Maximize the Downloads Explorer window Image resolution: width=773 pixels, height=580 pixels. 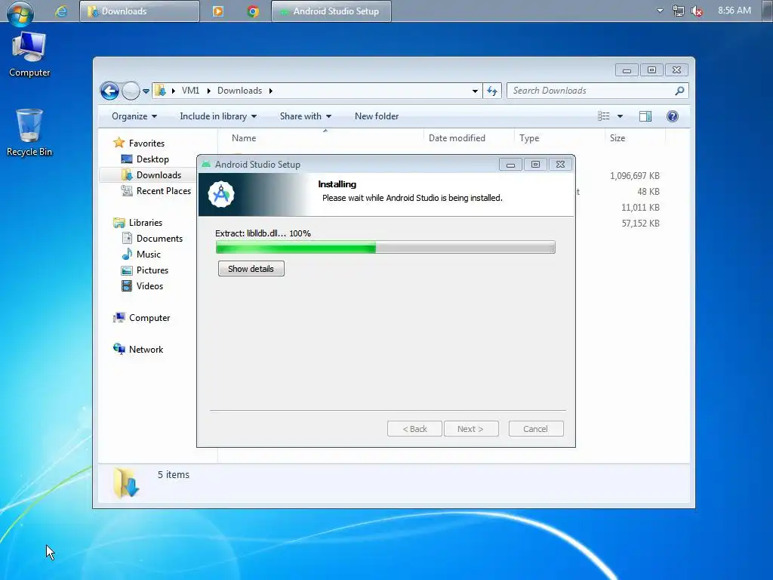(651, 70)
